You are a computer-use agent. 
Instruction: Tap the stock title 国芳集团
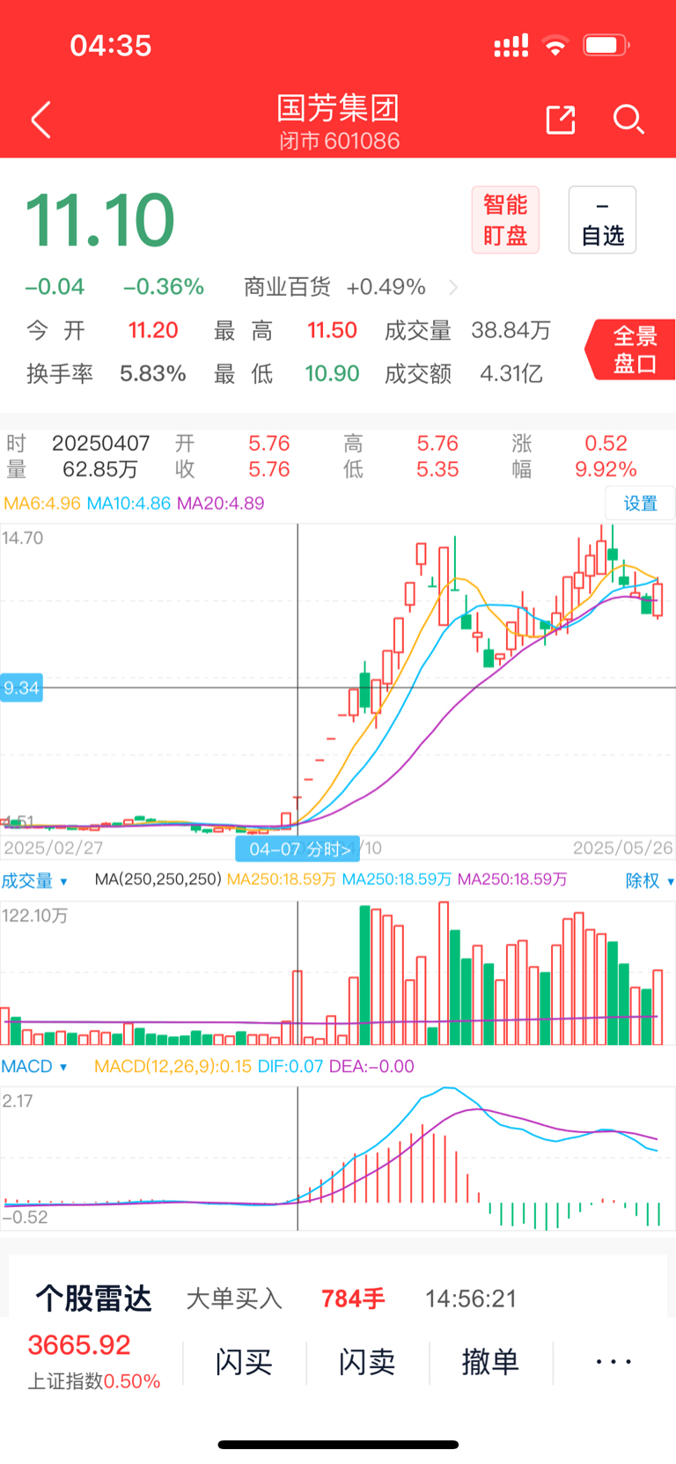(x=338, y=107)
